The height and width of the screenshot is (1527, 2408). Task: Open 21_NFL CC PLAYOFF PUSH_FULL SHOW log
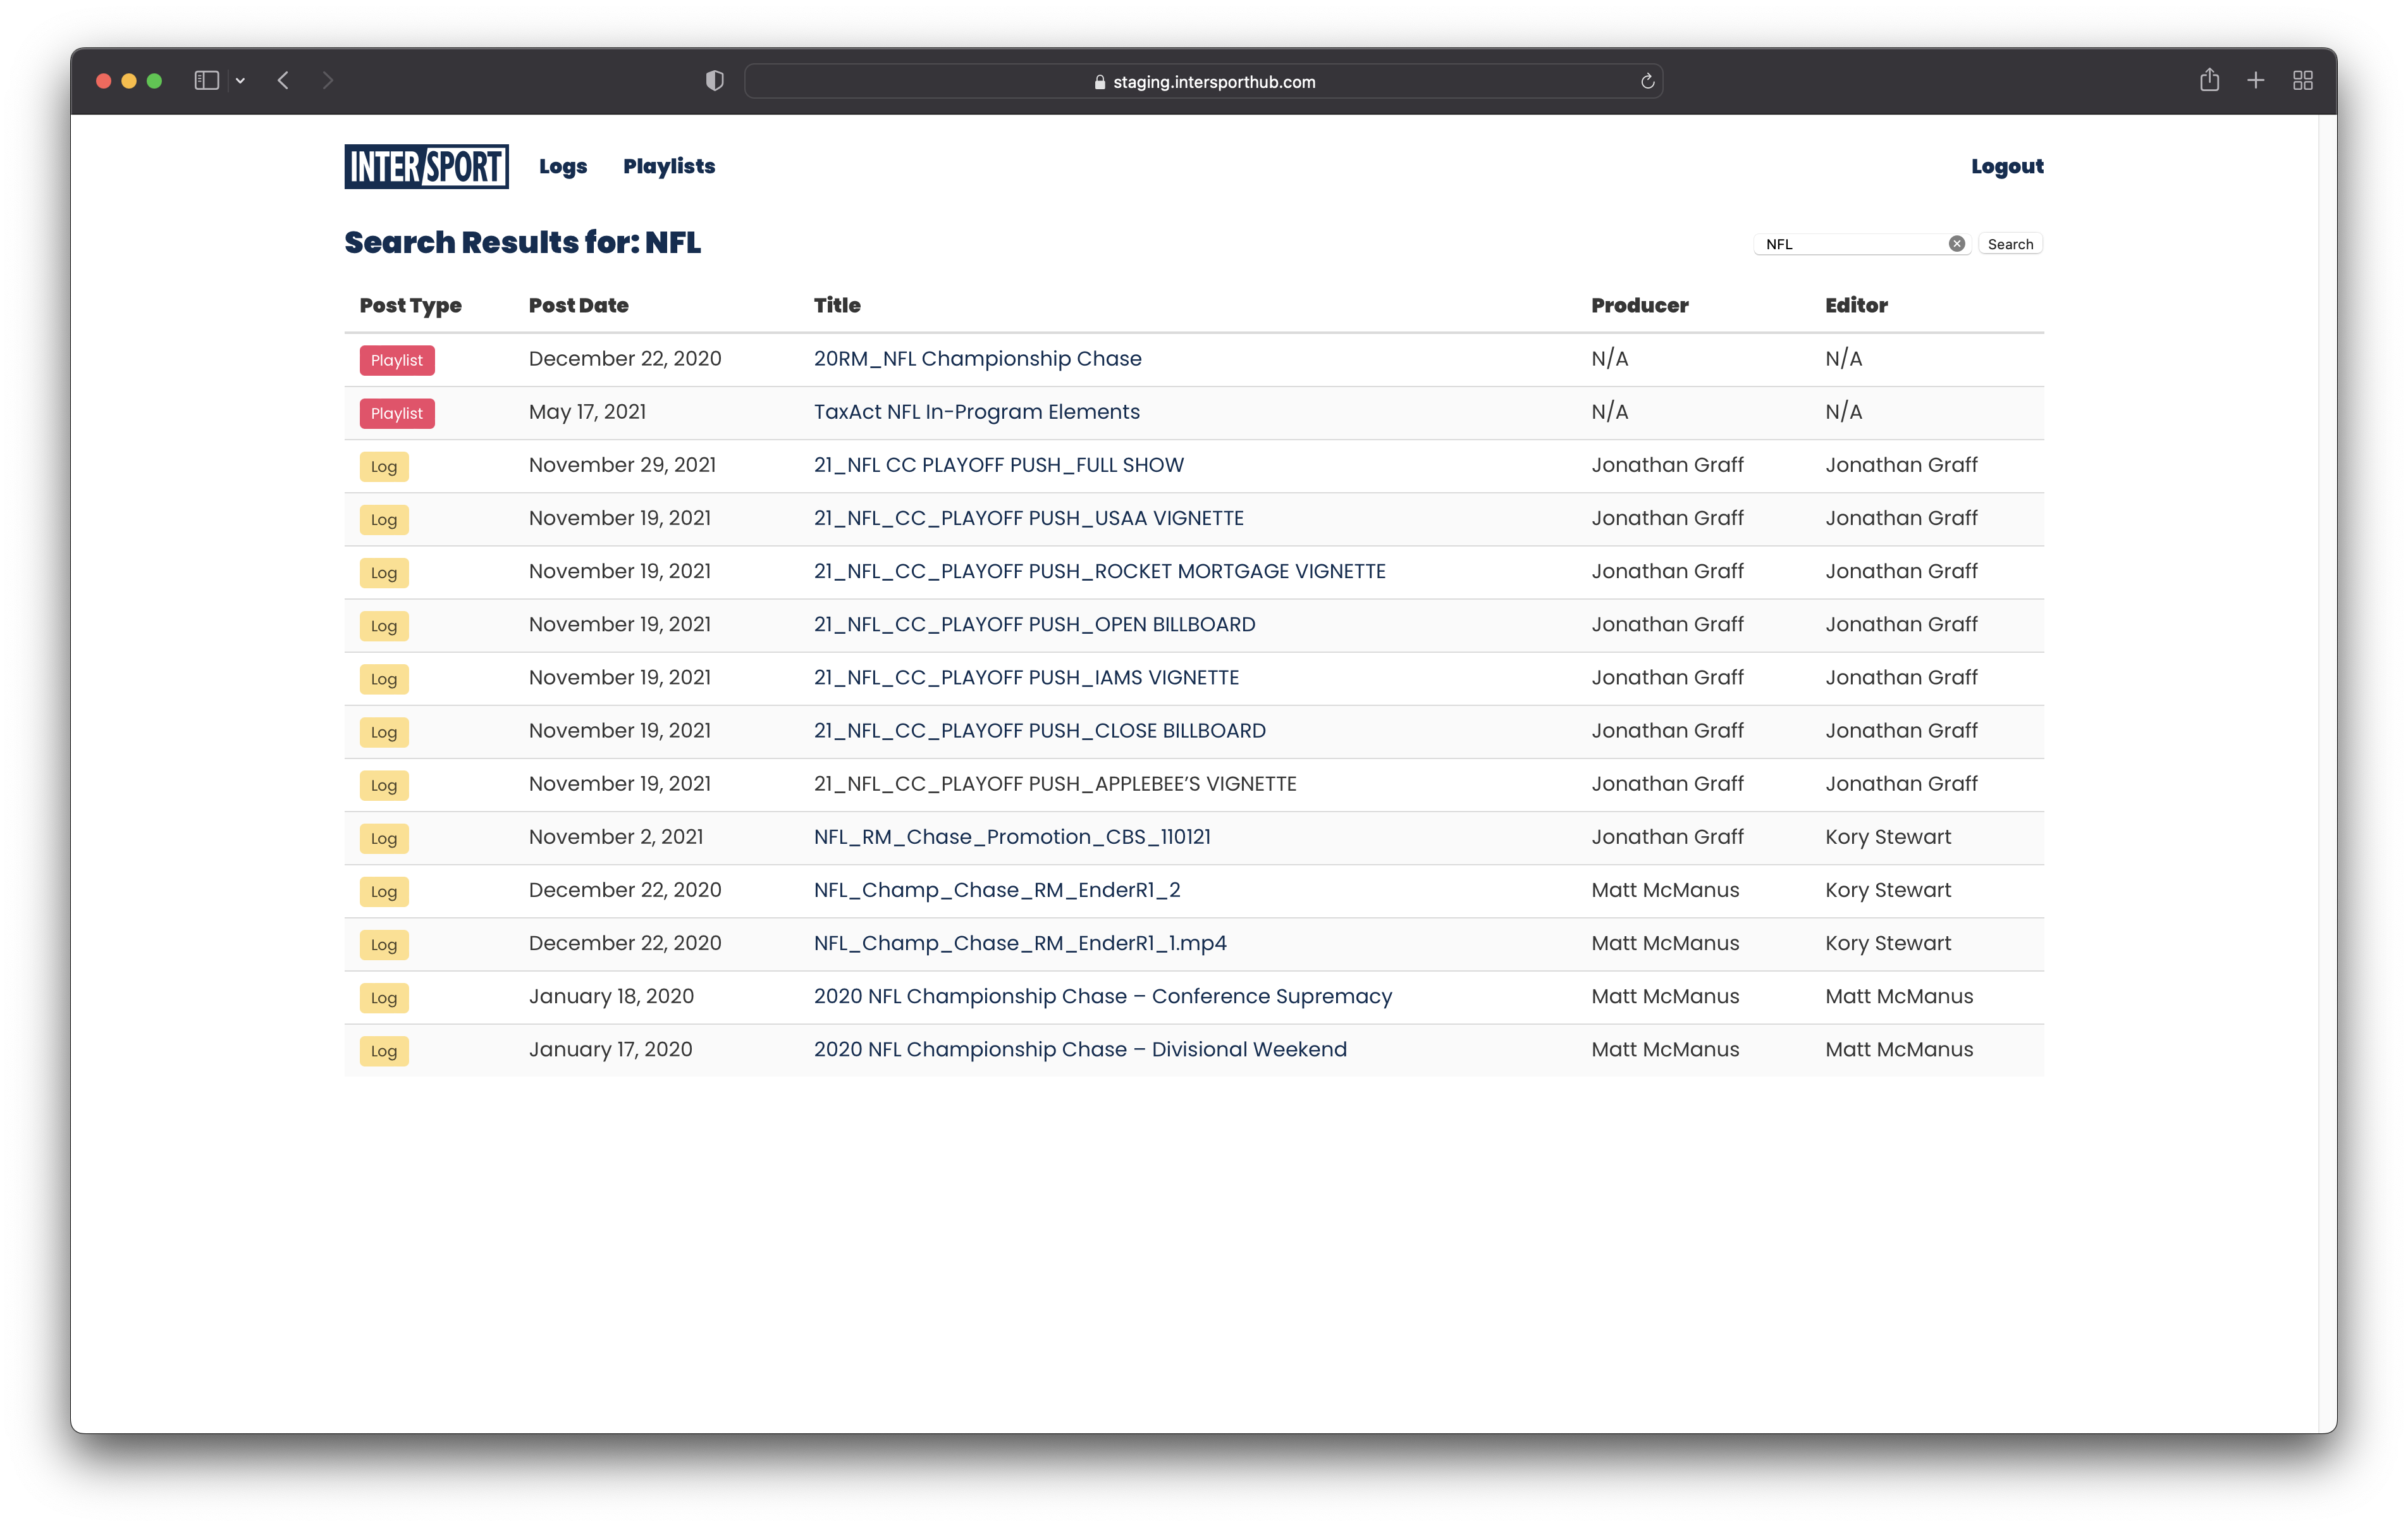point(998,466)
